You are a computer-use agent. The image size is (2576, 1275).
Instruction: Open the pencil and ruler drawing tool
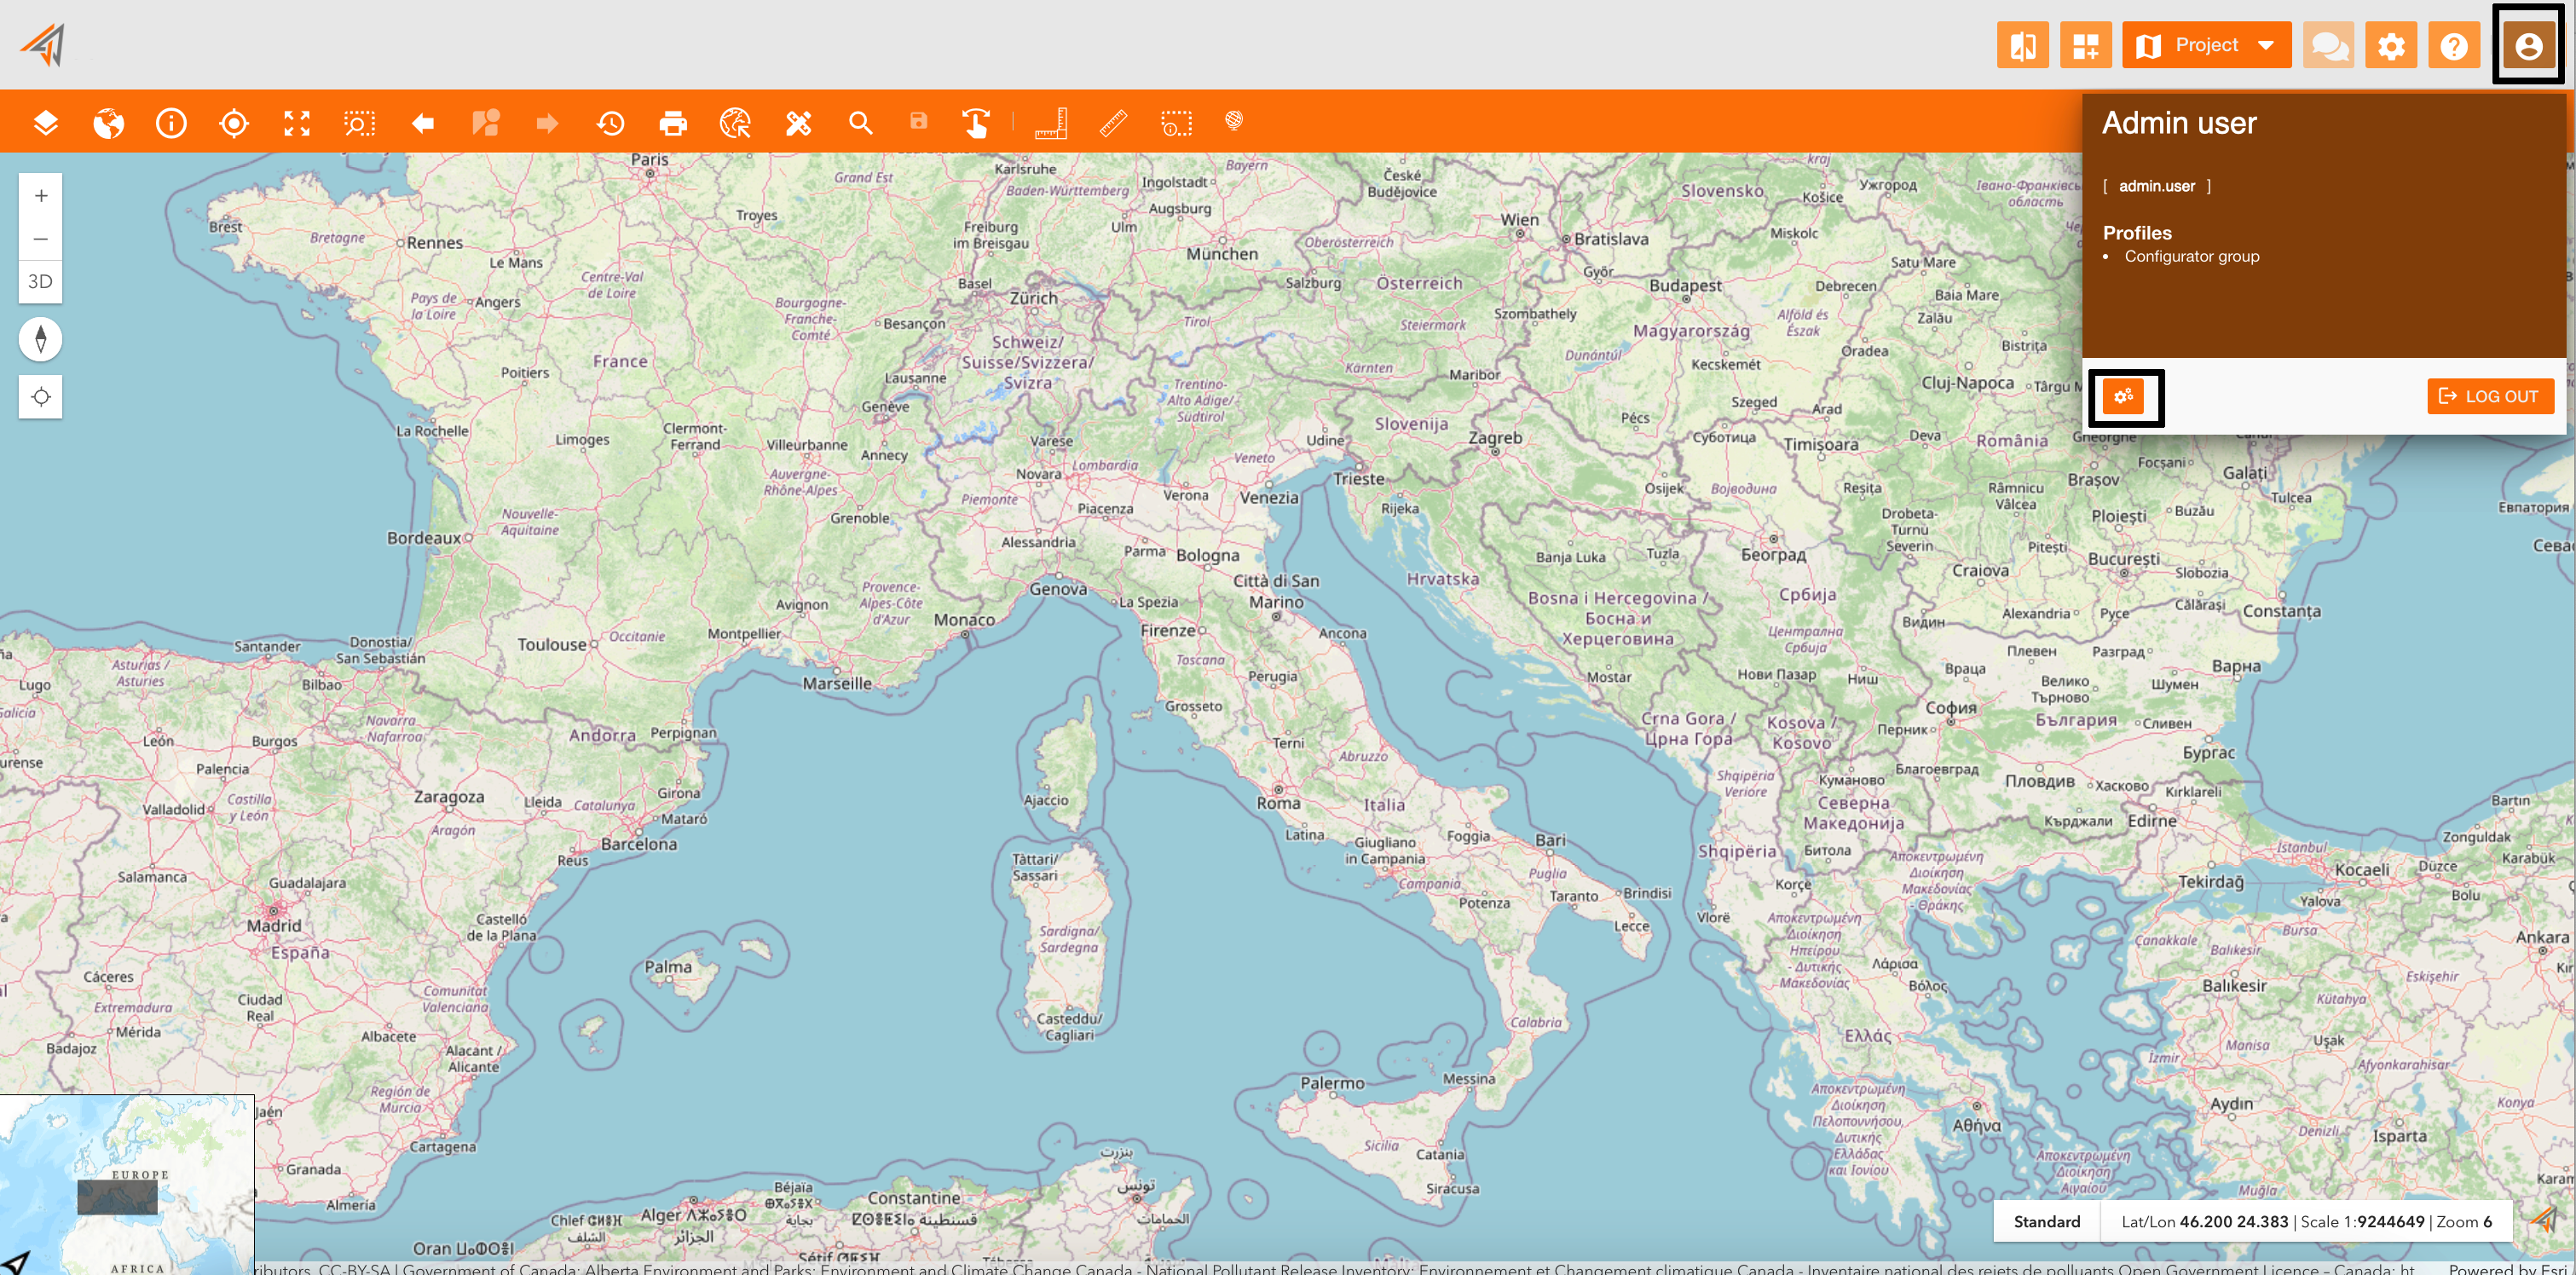(x=799, y=123)
